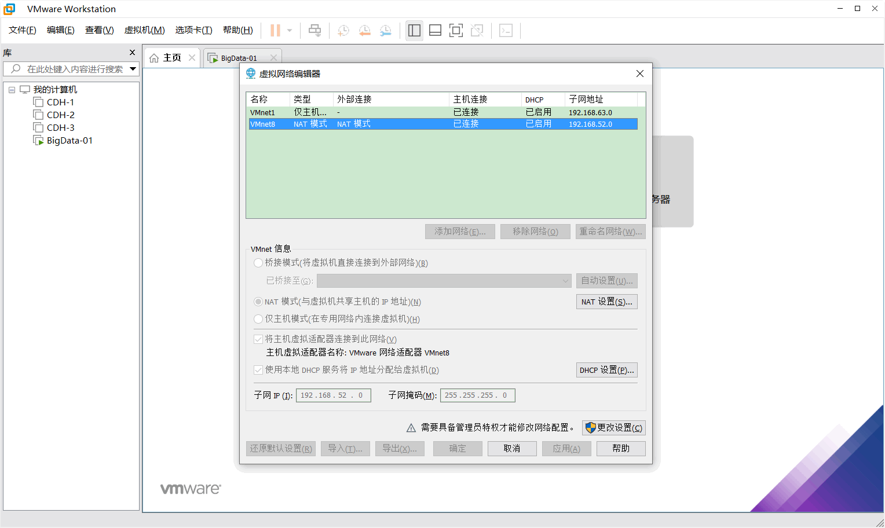Click the 更改设置 admin button
This screenshot has height=528, width=885.
pos(614,427)
